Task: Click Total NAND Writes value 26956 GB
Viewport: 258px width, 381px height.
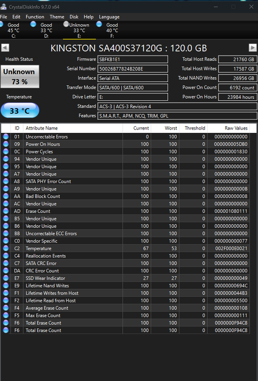Action: [x=238, y=78]
